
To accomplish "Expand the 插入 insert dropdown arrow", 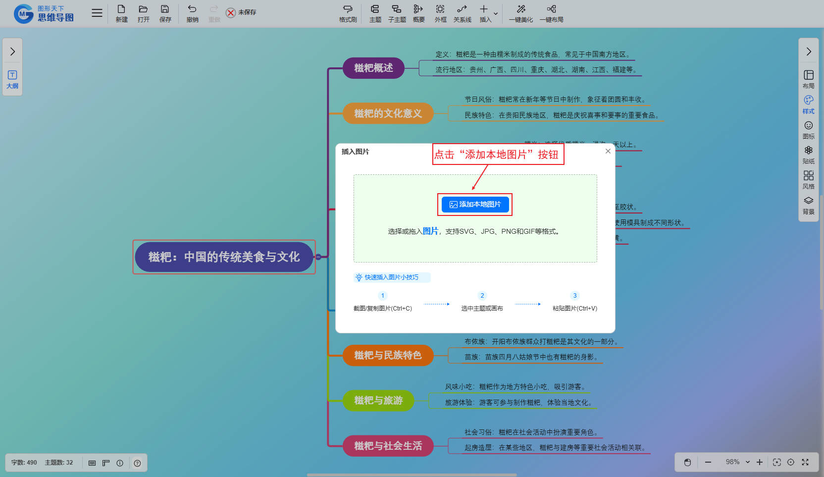I will 496,14.
